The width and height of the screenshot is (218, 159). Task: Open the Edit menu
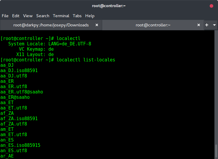tap(16, 16)
